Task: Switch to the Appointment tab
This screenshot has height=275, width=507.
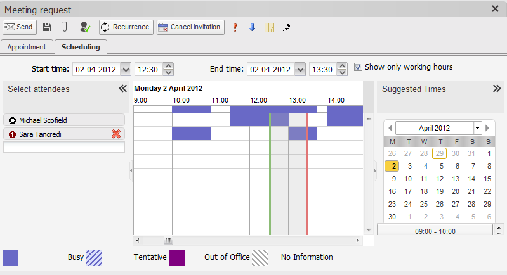Action: click(27, 47)
